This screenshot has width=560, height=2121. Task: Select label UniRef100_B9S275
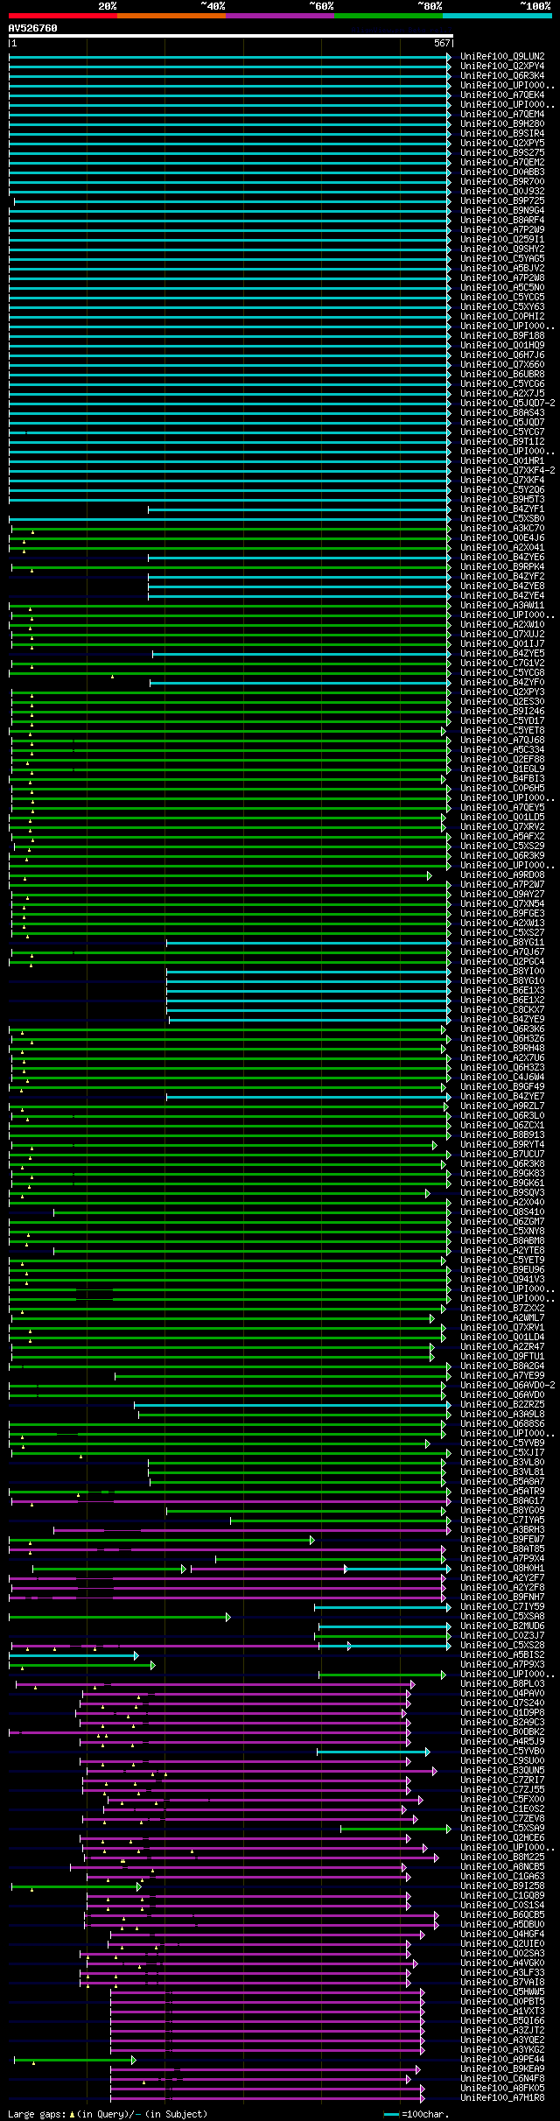(x=502, y=153)
